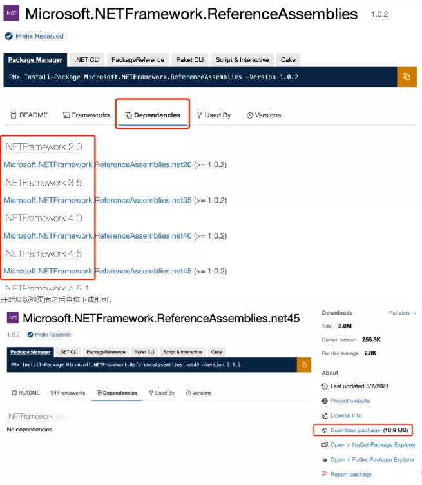Screen dimensions: 422x485
Task: Click the Full stats link
Action: pyautogui.click(x=403, y=313)
